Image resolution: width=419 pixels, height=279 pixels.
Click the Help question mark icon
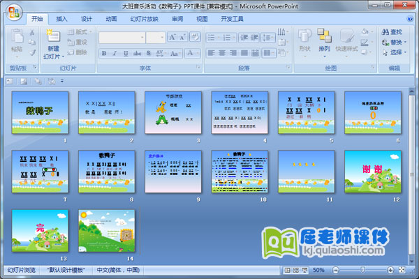(x=410, y=19)
